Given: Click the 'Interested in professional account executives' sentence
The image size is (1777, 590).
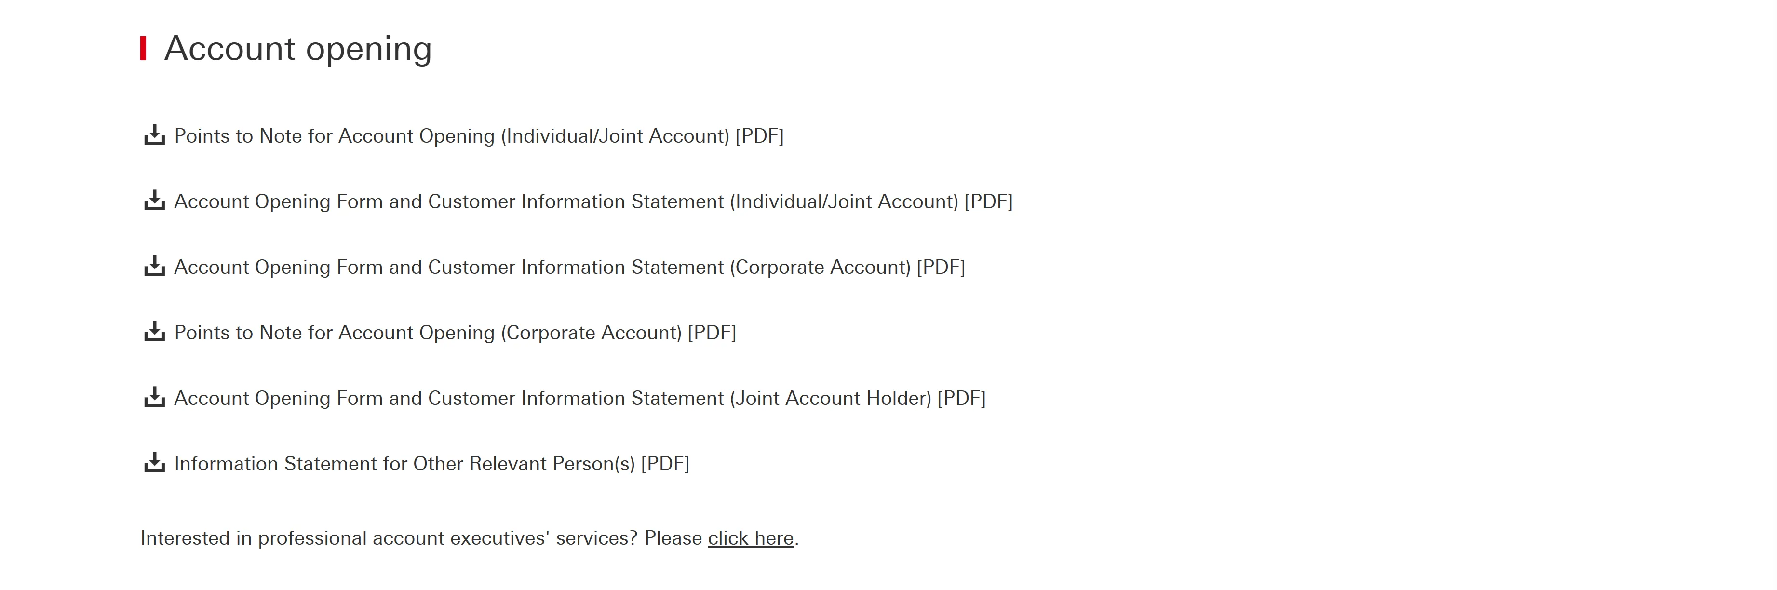Looking at the screenshot, I should pyautogui.click(x=469, y=538).
